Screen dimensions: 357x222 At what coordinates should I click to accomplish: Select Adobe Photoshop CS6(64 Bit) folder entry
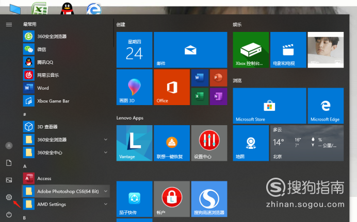coord(66,191)
